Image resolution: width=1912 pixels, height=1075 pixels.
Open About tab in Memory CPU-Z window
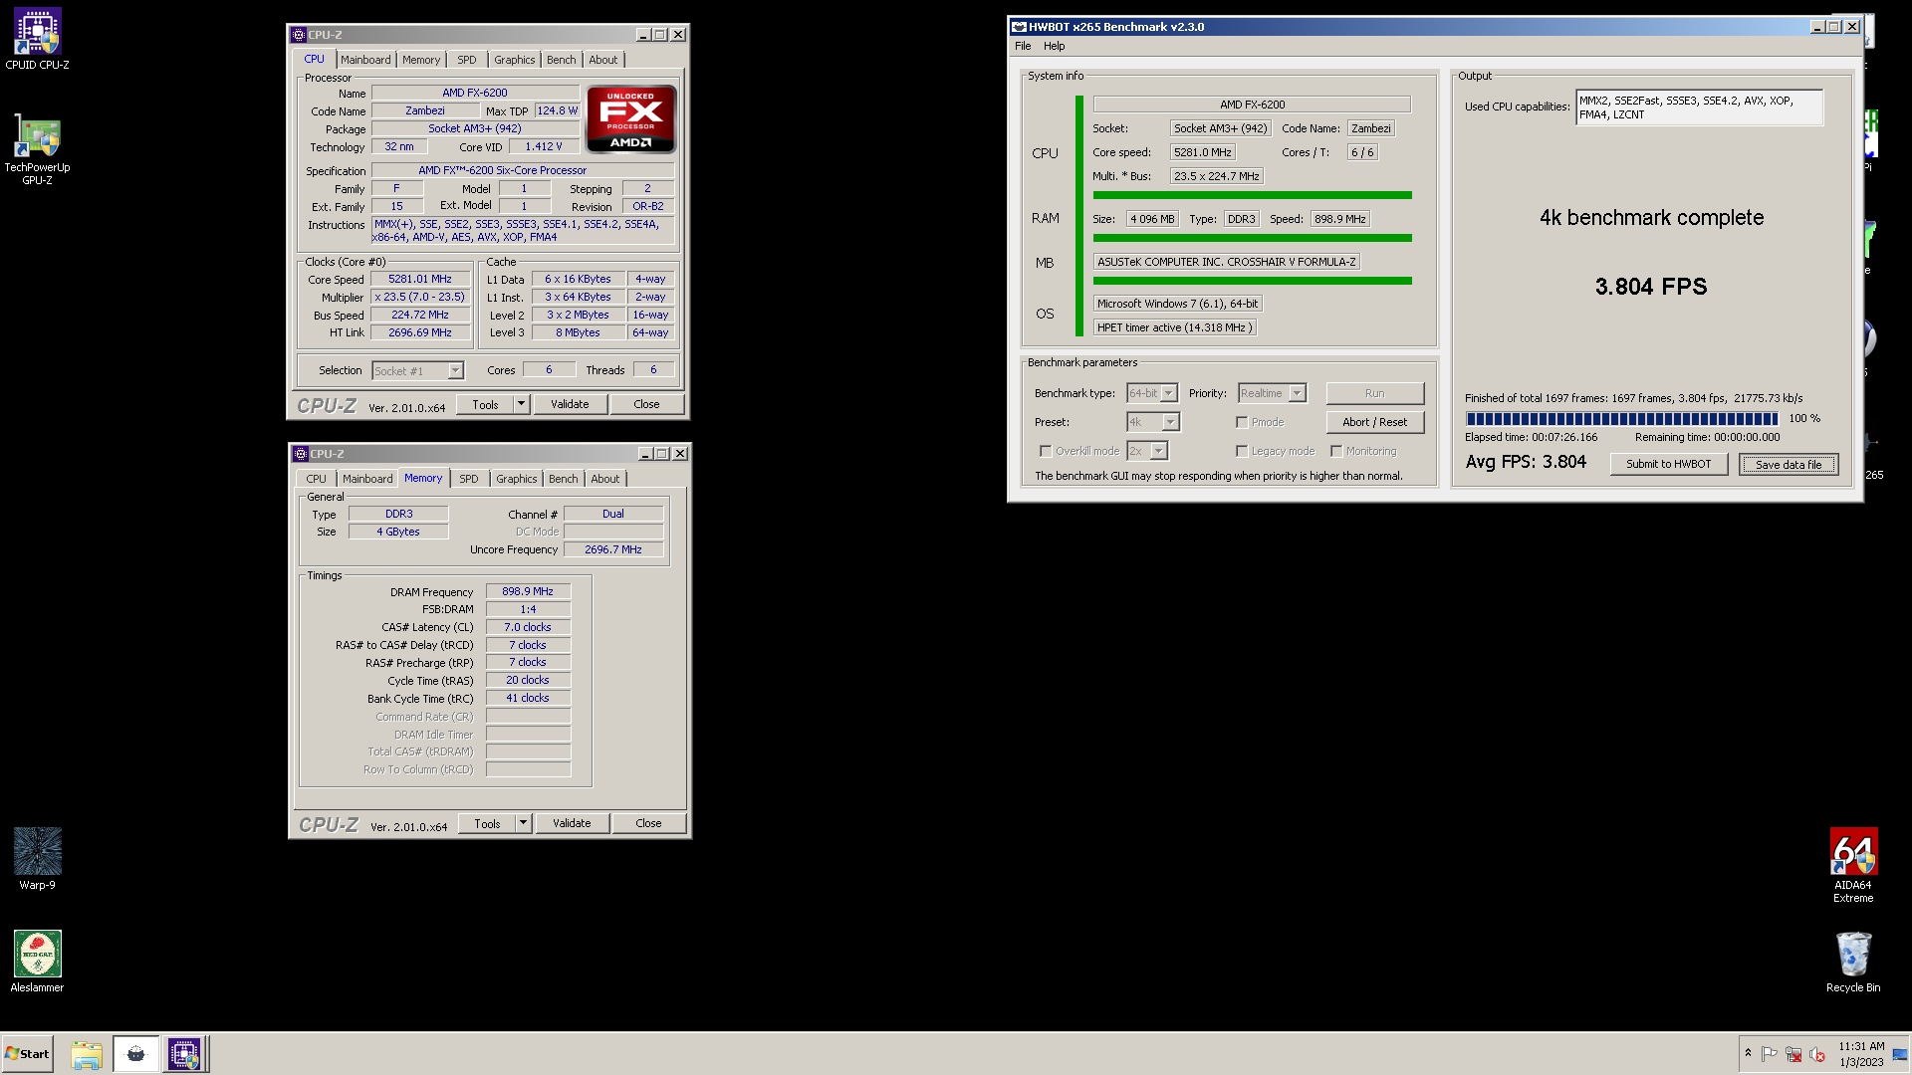[604, 479]
